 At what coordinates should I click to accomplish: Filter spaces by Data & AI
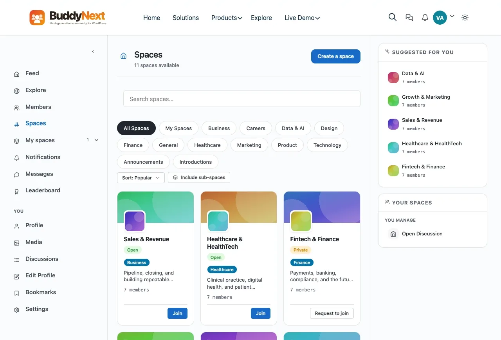293,128
